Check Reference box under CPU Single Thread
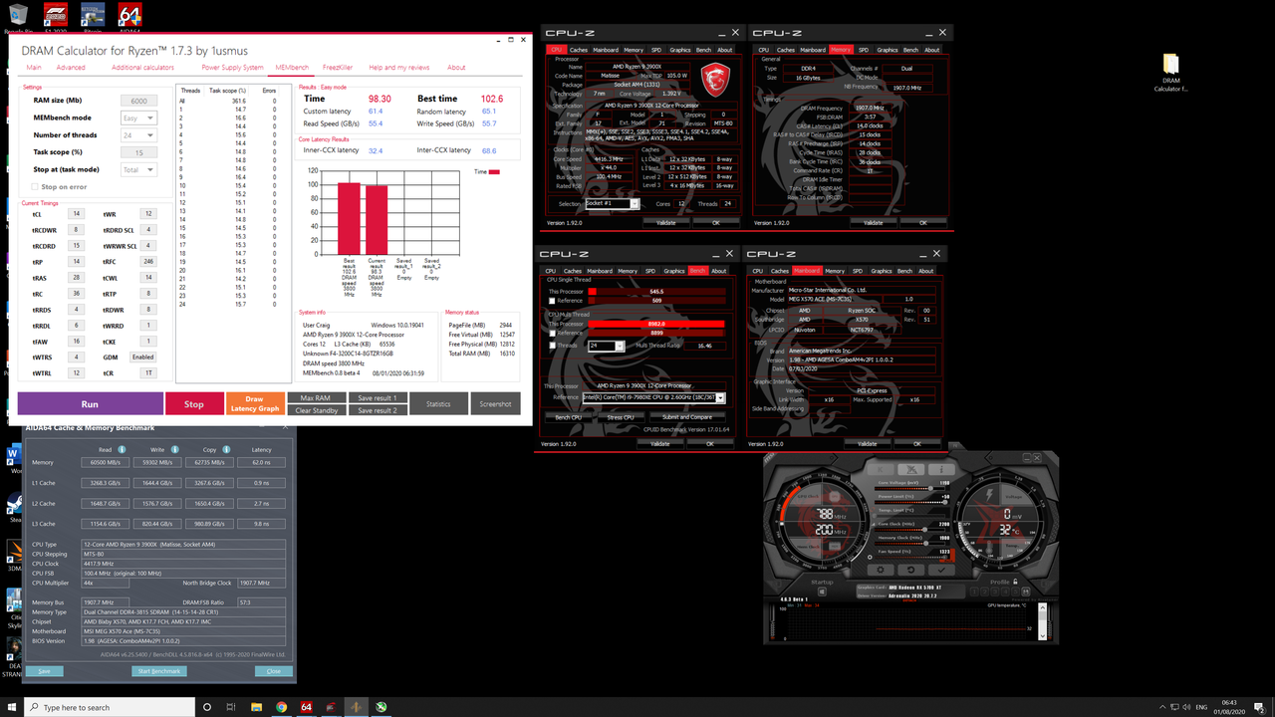 pyautogui.click(x=553, y=300)
